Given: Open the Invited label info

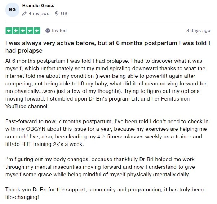Looking at the screenshot, I should pyautogui.click(x=59, y=31).
